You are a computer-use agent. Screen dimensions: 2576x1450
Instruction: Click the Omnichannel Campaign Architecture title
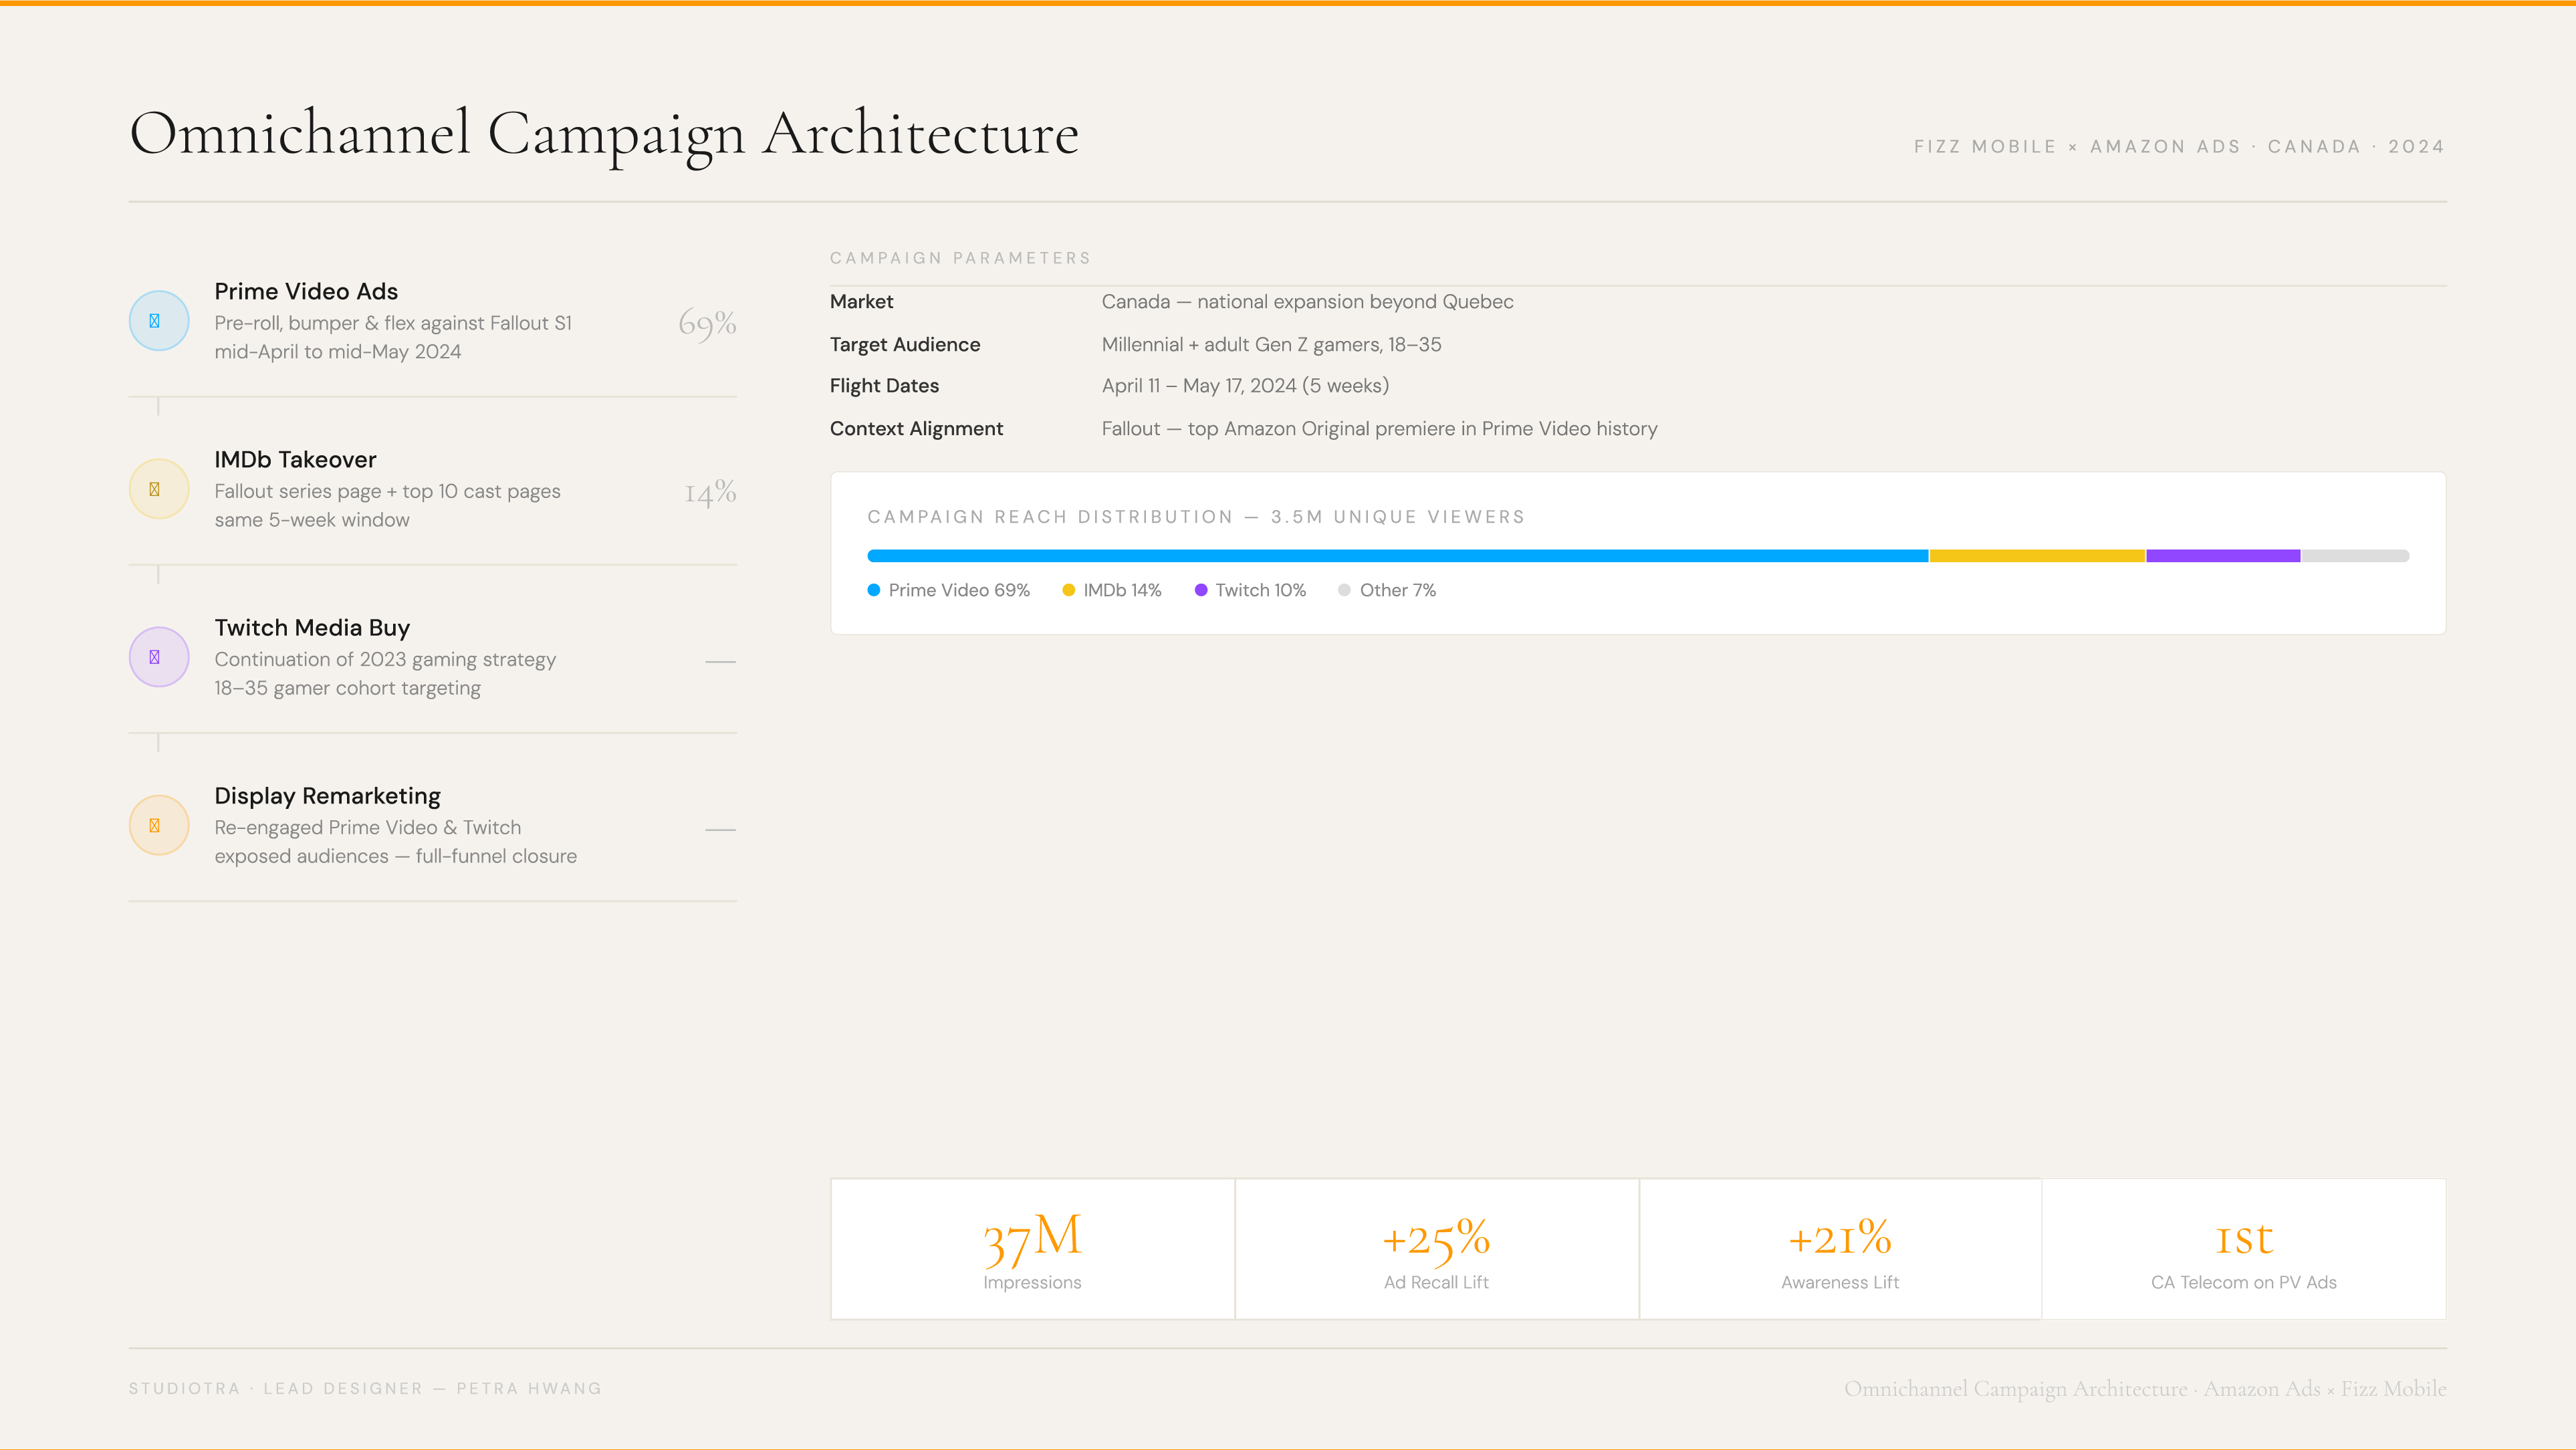click(x=604, y=135)
